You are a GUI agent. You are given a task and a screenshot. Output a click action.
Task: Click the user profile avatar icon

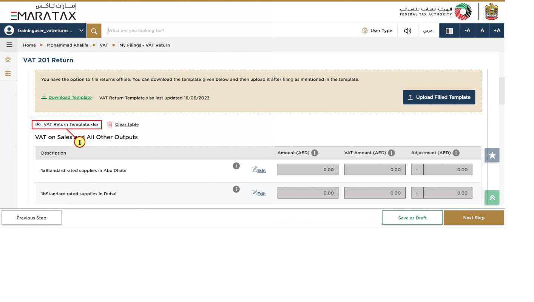(9, 31)
